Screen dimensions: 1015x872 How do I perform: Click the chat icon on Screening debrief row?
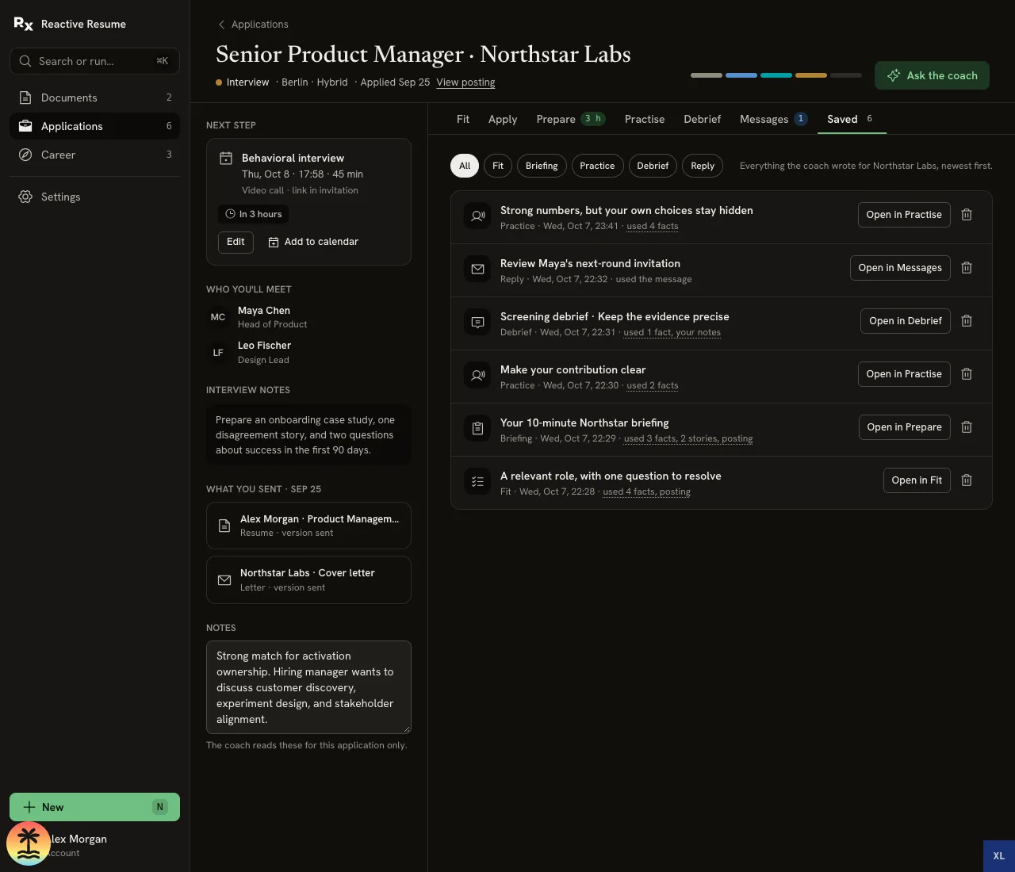[x=477, y=322]
